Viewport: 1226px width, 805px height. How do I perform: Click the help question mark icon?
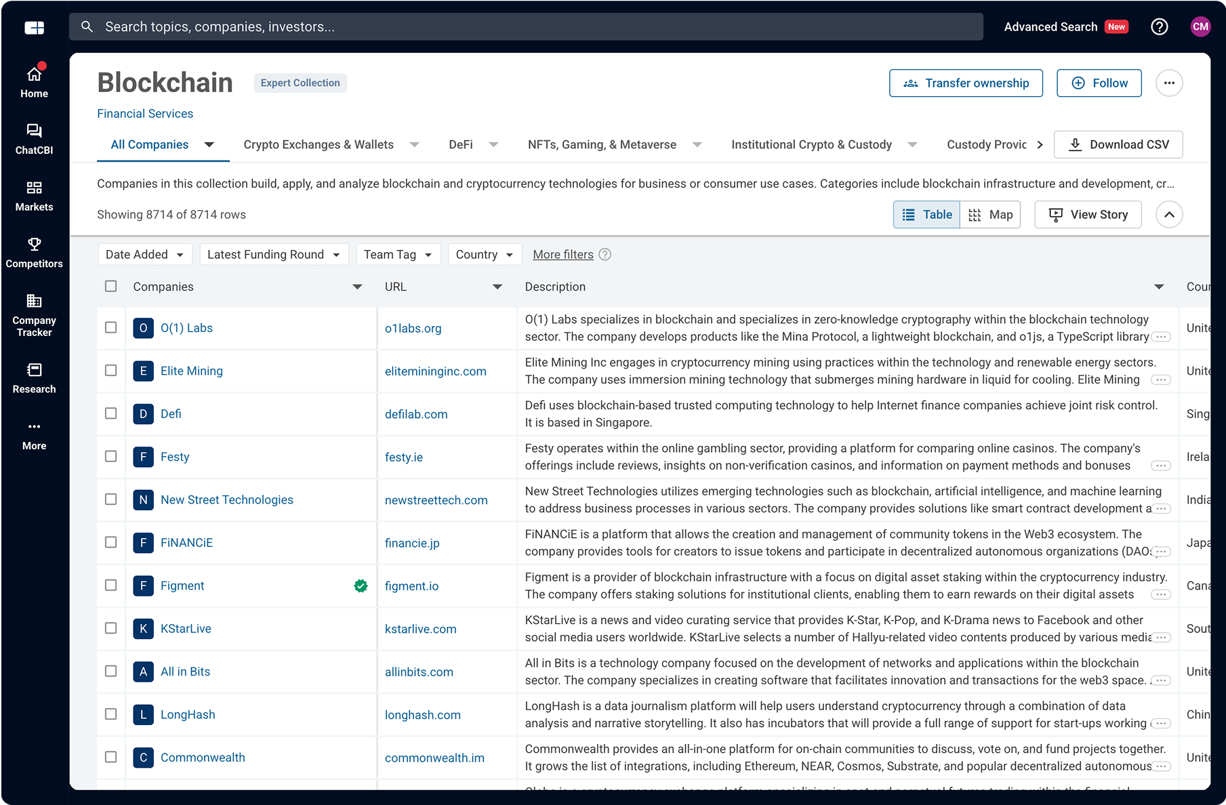coord(1159,27)
